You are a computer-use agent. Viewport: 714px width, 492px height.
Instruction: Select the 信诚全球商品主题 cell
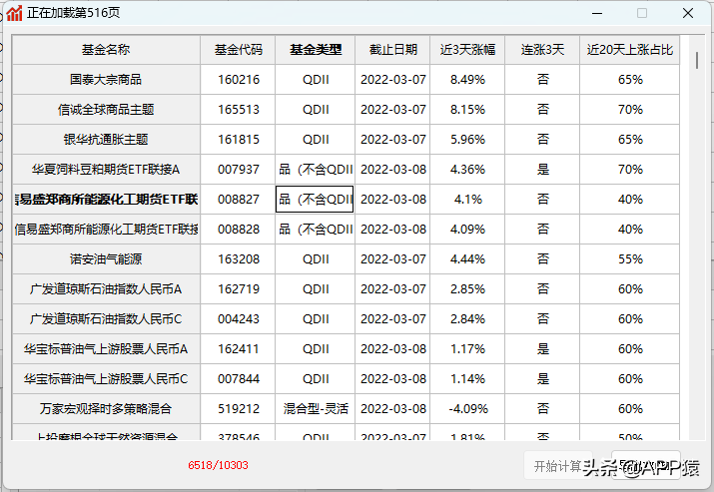click(106, 110)
